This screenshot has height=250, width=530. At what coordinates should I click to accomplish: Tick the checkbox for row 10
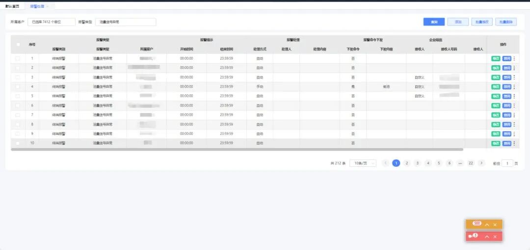tap(18, 143)
